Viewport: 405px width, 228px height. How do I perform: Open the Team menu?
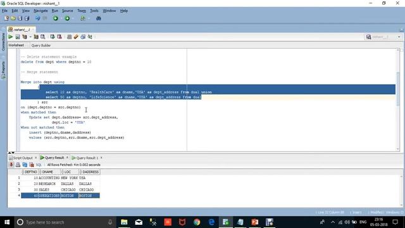tap(82, 11)
